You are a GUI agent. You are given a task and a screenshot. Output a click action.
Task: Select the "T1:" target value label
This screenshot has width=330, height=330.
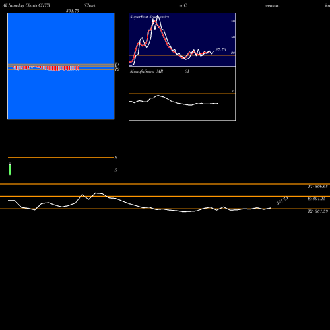click(317, 187)
